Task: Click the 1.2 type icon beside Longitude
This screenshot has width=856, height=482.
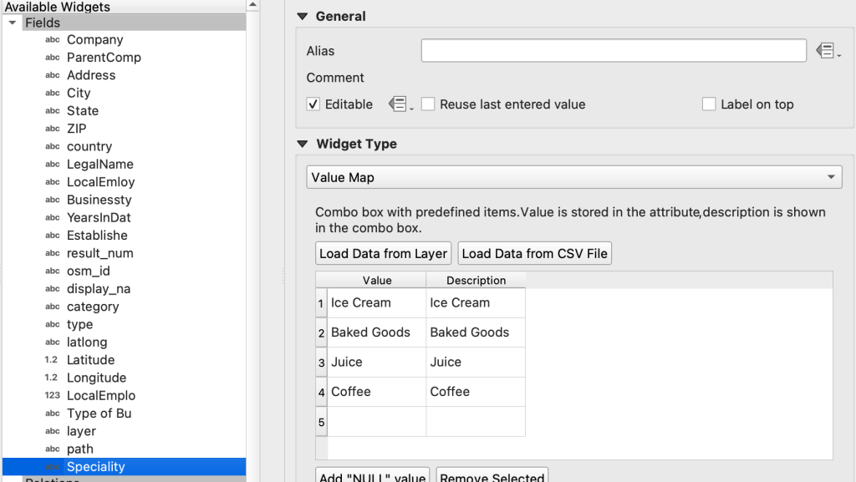Action: click(x=52, y=378)
